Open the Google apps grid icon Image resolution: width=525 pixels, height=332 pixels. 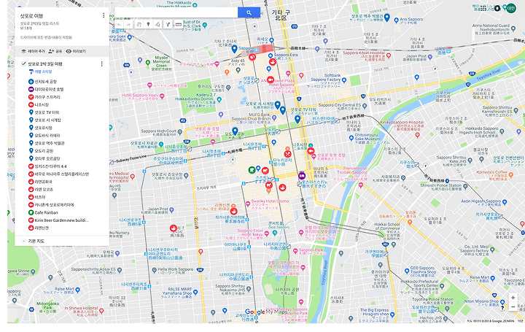483,8
